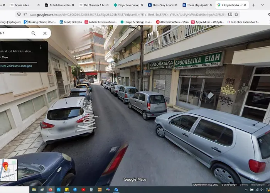Click the Wi-Fi network tray icon
This screenshot has height=193, width=270.
(257, 190)
